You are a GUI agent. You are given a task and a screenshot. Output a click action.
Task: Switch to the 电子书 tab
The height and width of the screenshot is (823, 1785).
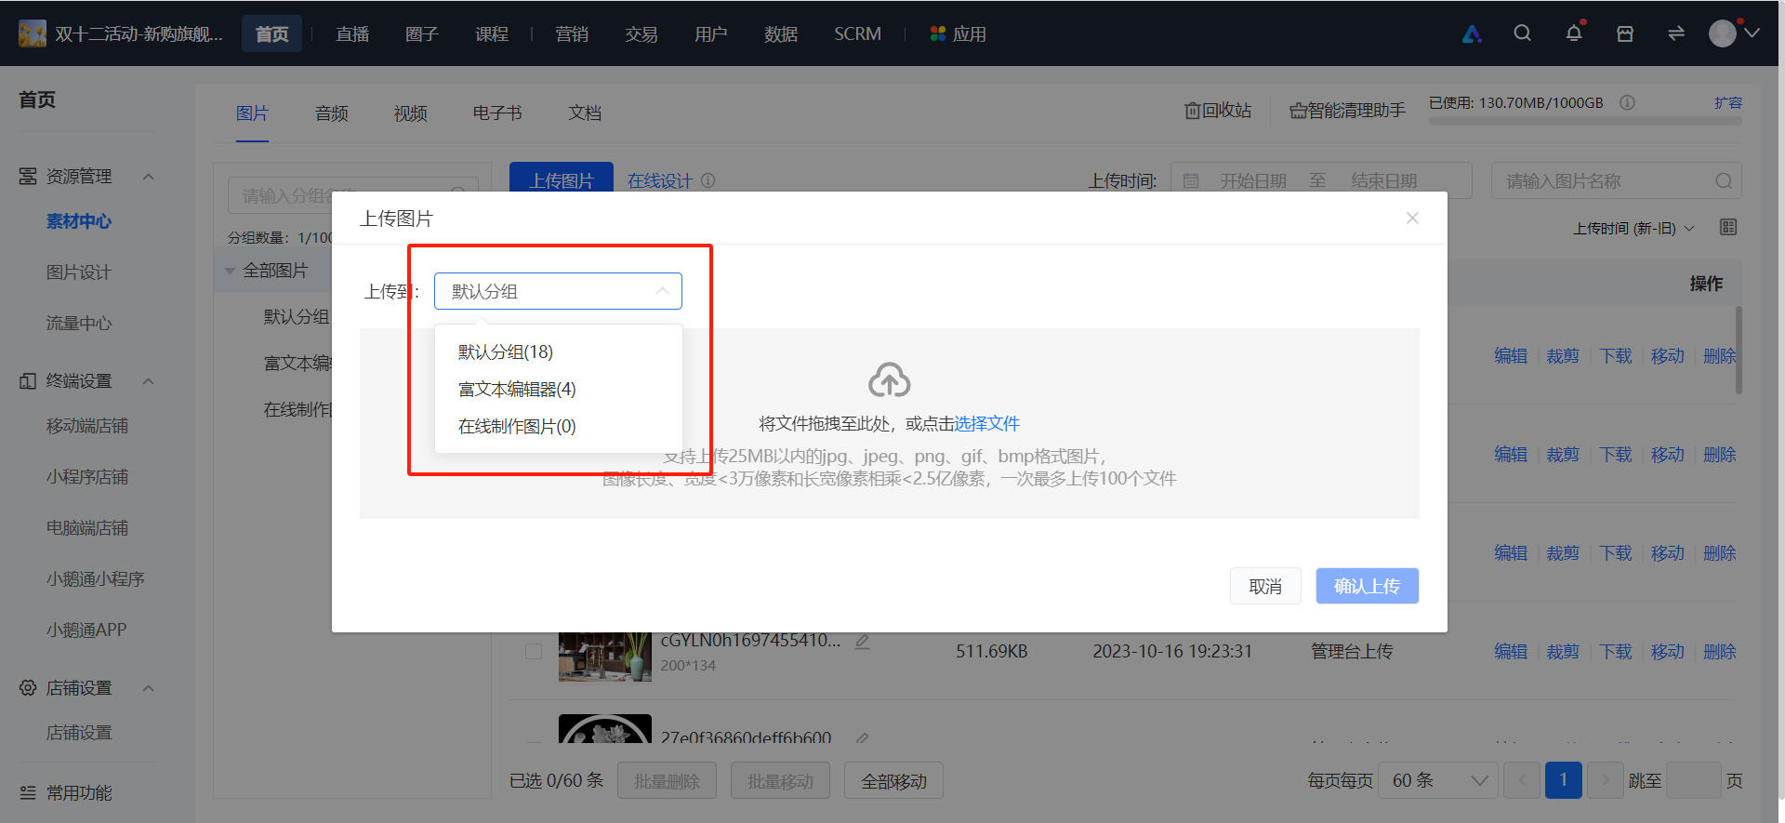click(x=497, y=113)
